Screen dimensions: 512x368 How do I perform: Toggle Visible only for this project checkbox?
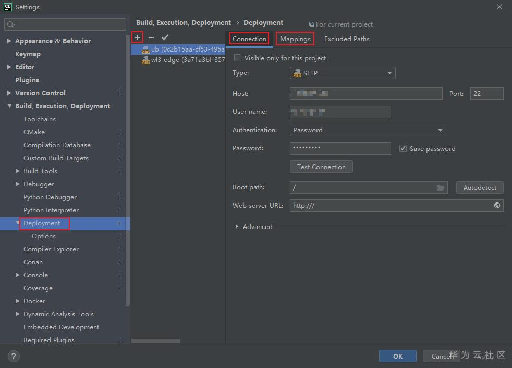point(238,58)
